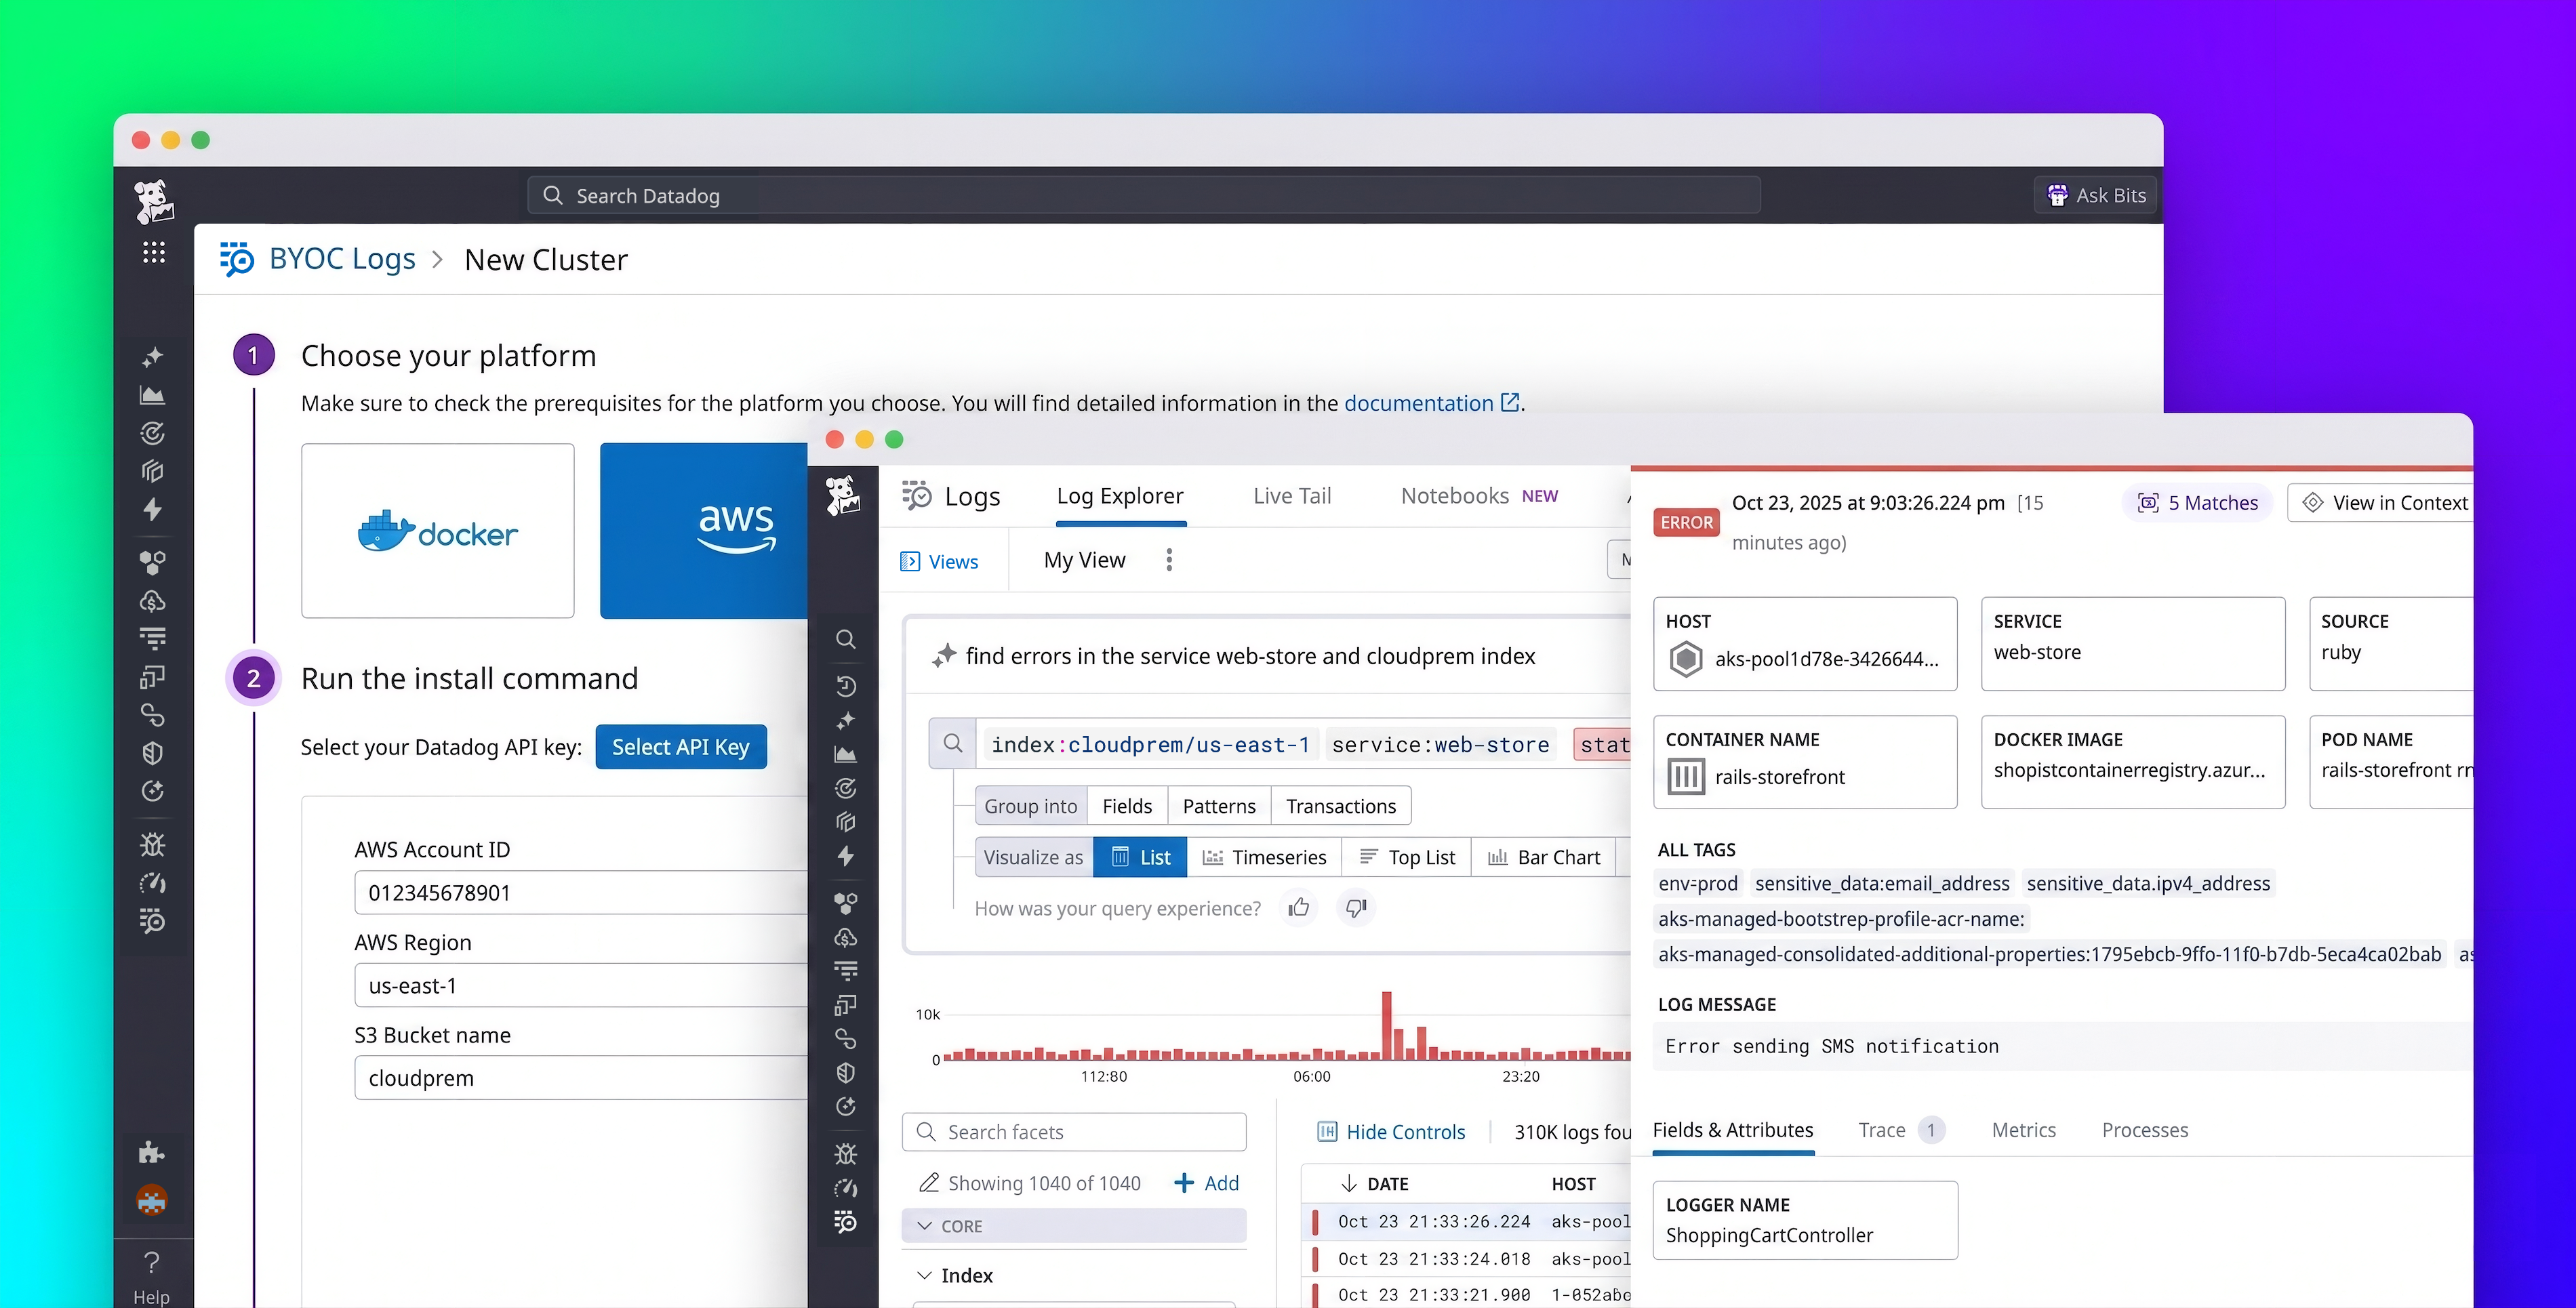Click the Select API Key button

point(681,746)
